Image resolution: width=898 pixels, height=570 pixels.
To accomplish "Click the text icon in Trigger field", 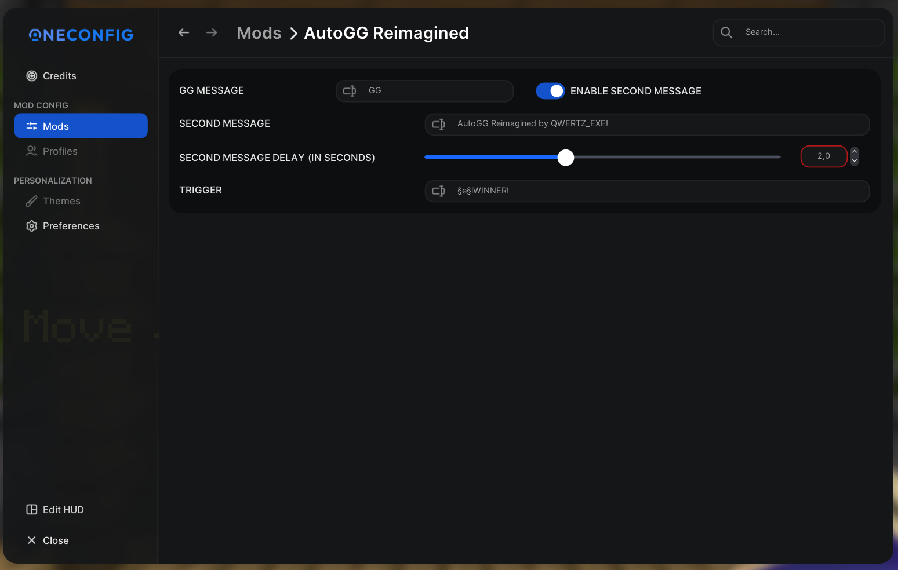I will pyautogui.click(x=439, y=191).
